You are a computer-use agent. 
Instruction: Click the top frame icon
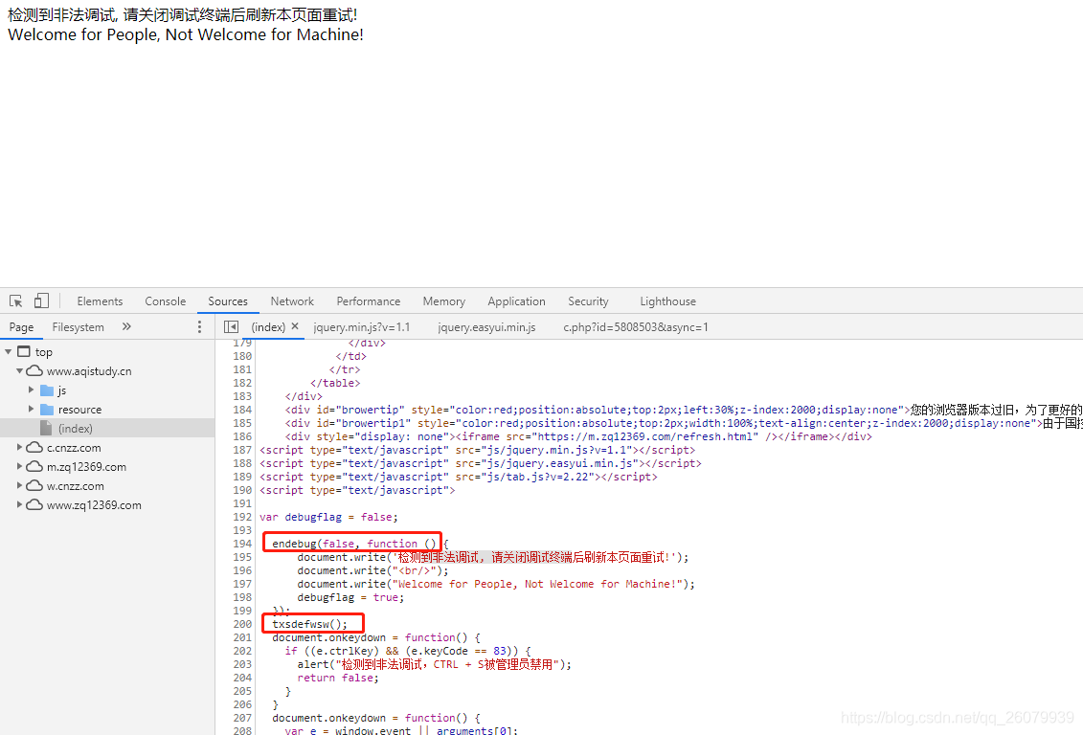pos(24,351)
